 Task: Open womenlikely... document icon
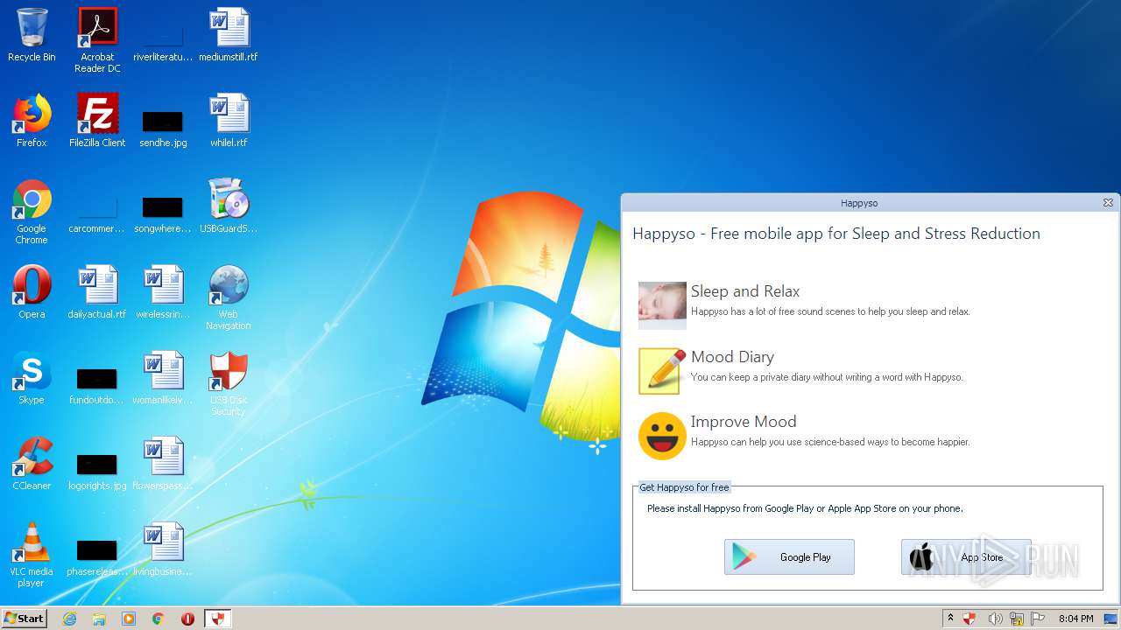163,378
